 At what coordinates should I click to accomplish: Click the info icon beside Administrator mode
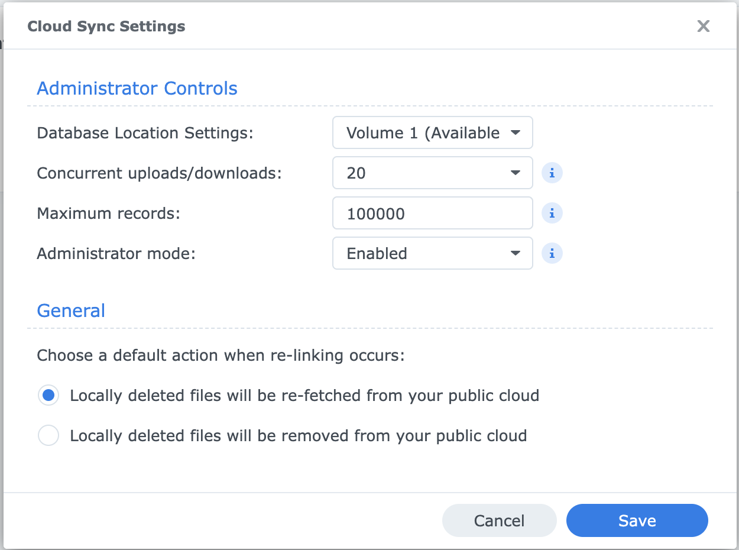click(x=552, y=254)
